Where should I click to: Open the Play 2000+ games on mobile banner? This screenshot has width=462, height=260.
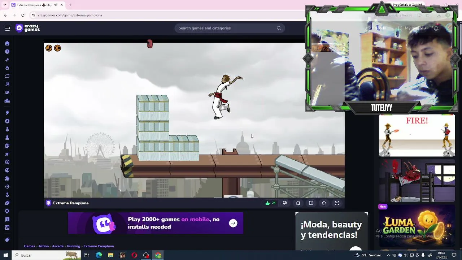tap(156, 223)
